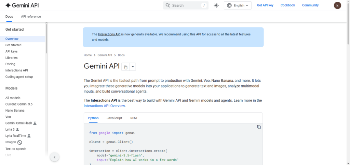Open All models in the sidebar
The width and height of the screenshot is (350, 165).
pos(13,98)
